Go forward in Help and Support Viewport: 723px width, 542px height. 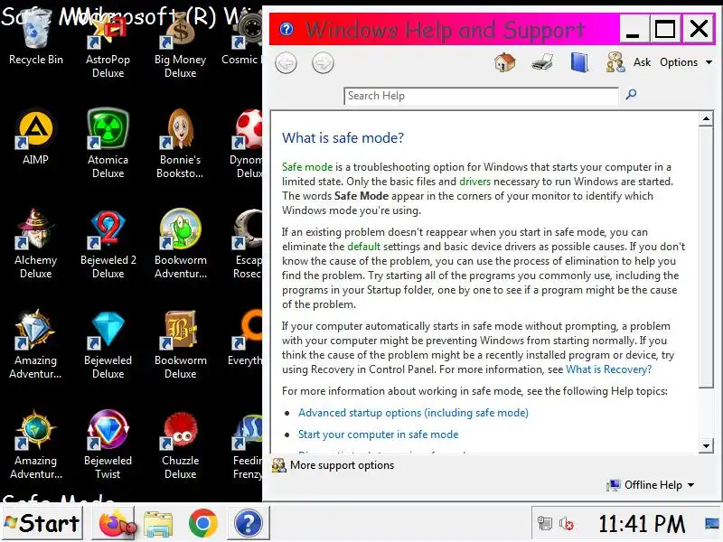coord(323,62)
